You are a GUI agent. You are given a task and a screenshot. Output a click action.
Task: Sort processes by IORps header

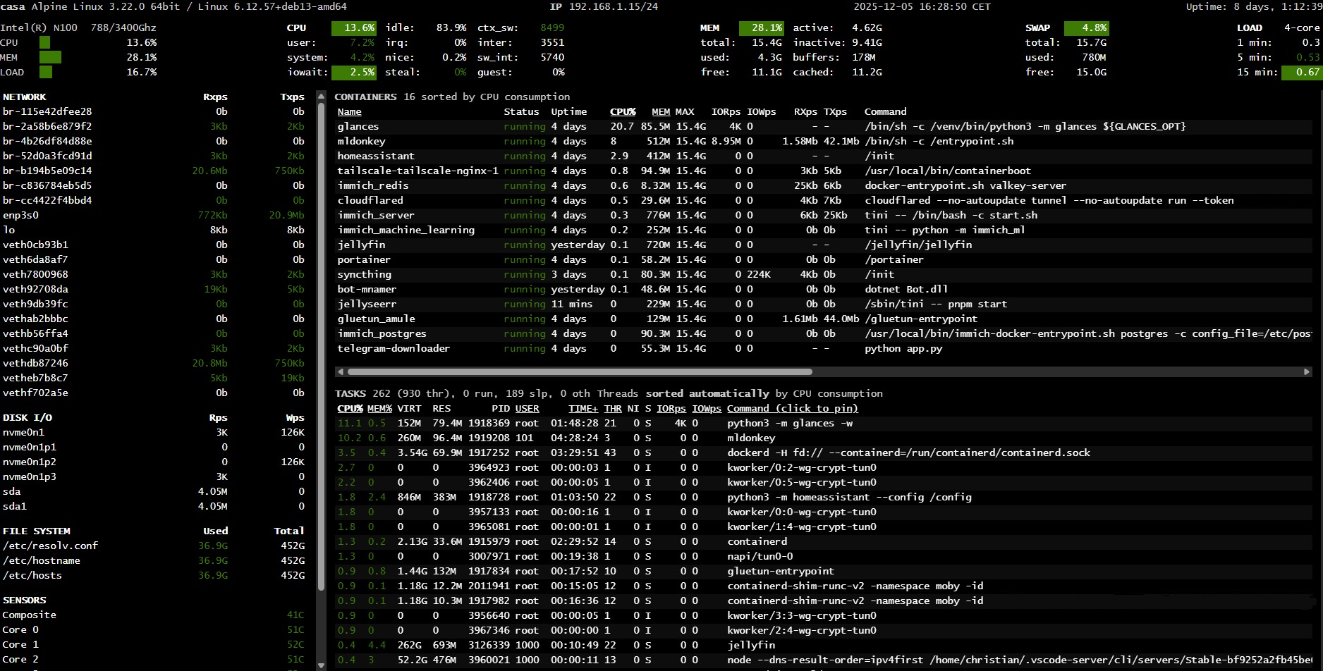click(x=671, y=409)
